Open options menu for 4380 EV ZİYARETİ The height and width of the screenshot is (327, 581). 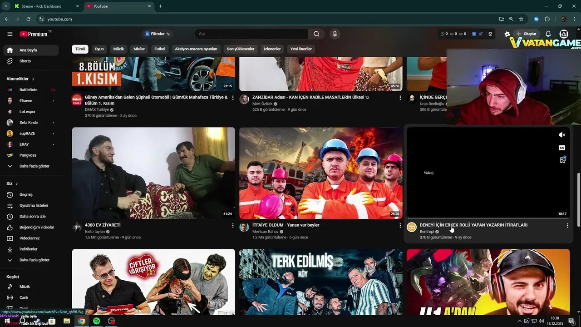coord(233,225)
